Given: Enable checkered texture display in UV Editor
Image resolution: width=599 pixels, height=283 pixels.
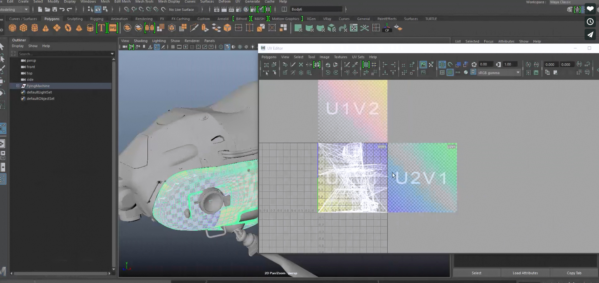Looking at the screenshot, I should (x=450, y=72).
